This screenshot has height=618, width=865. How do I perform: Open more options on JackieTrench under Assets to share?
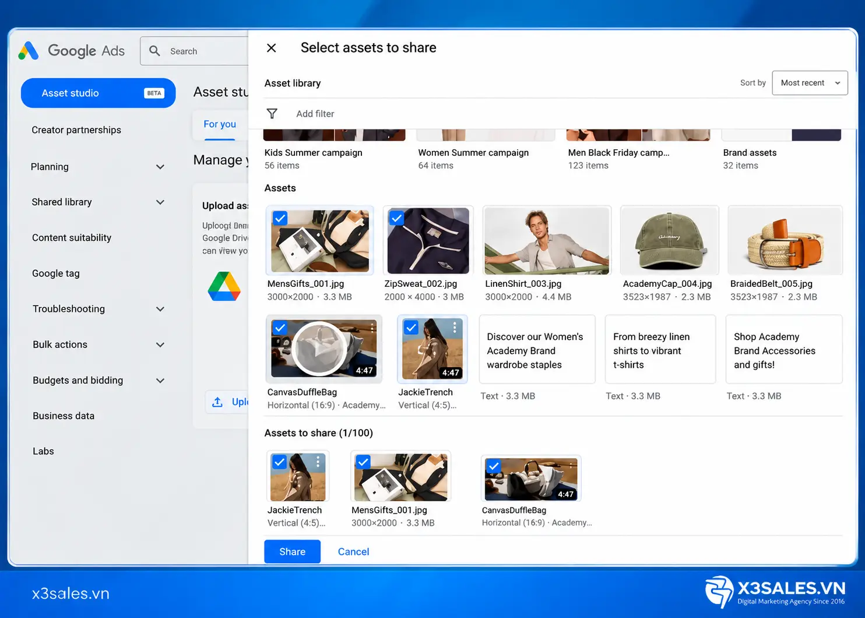point(318,462)
